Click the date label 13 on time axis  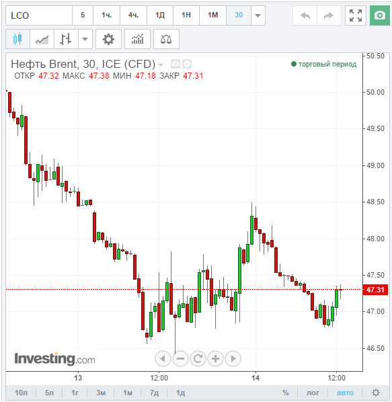tap(78, 378)
